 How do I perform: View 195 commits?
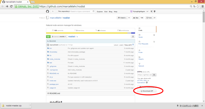point(58,30)
